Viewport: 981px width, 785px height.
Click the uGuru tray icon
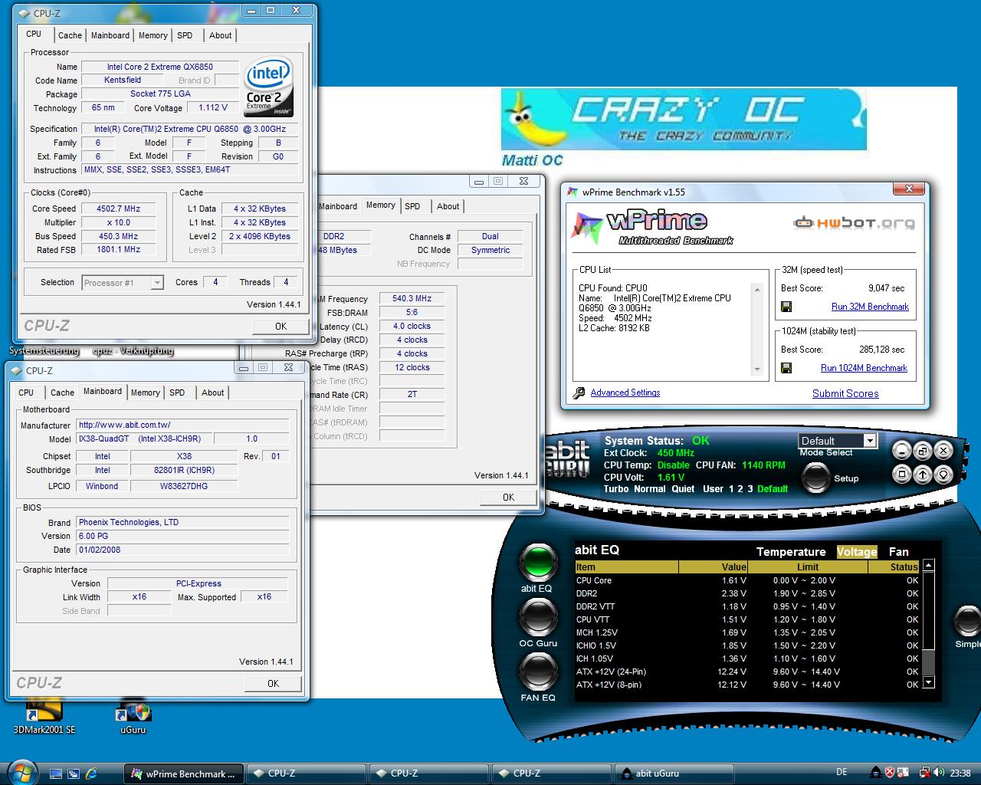(875, 773)
